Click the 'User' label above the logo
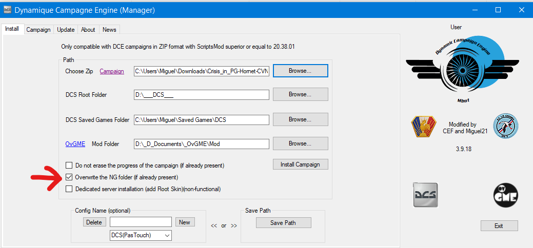533x248 pixels. pos(456,27)
